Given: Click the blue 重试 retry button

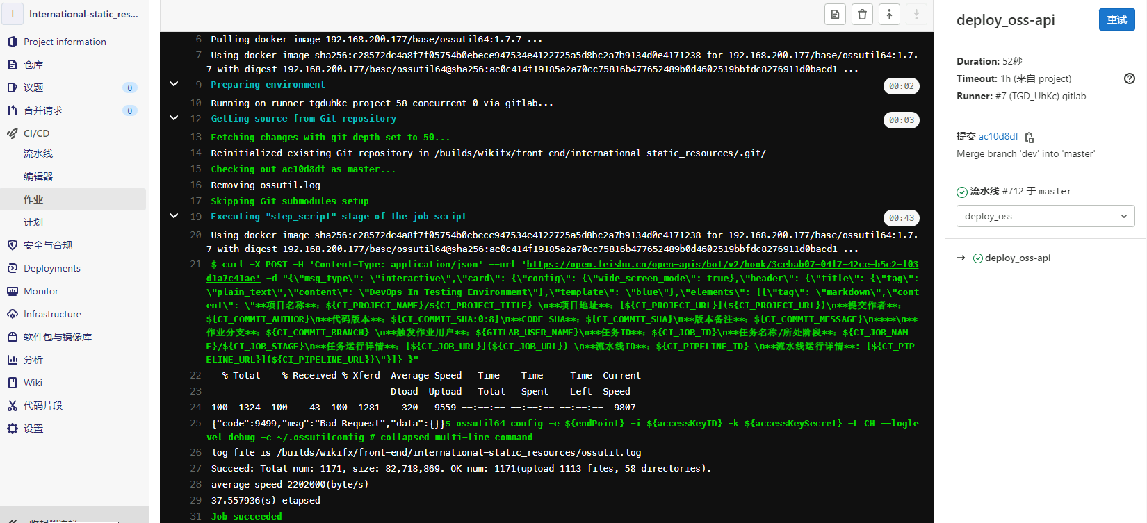Looking at the screenshot, I should (x=1116, y=19).
